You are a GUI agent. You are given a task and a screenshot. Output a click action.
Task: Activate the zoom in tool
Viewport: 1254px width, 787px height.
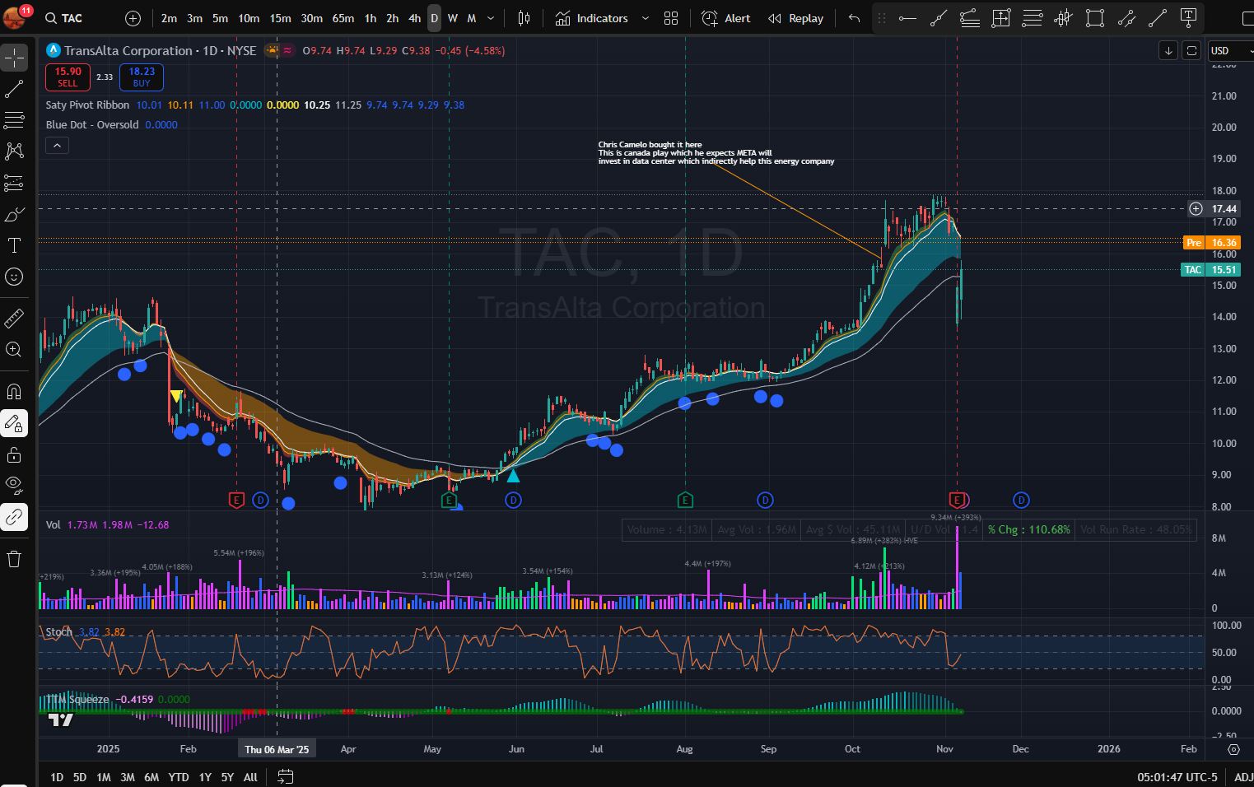(14, 349)
